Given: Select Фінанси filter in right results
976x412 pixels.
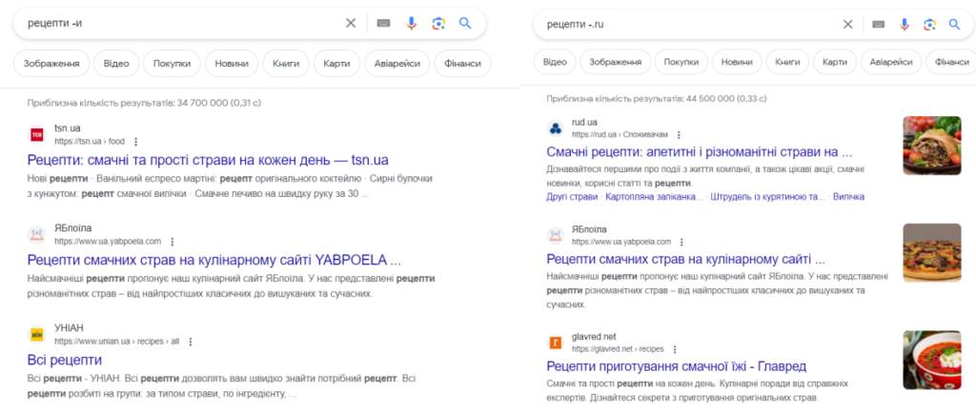Looking at the screenshot, I should tap(950, 62).
